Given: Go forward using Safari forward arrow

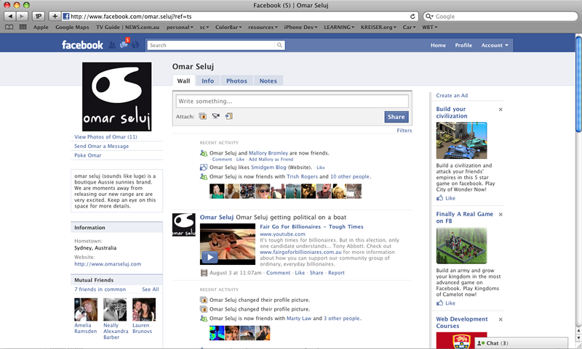Looking at the screenshot, I should click(x=23, y=16).
